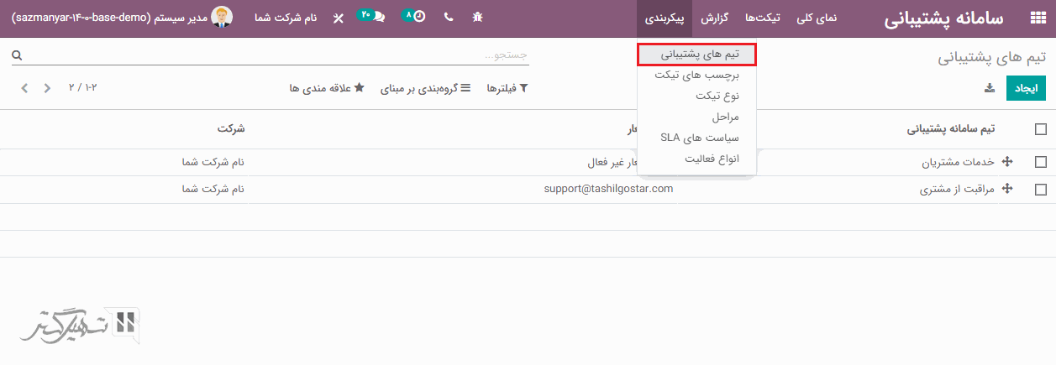
Task: Open the chat messages icon
Action: 378,18
